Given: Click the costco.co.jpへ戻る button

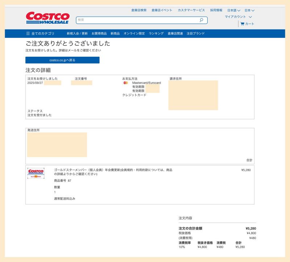Looking at the screenshot, I should click(x=62, y=60).
